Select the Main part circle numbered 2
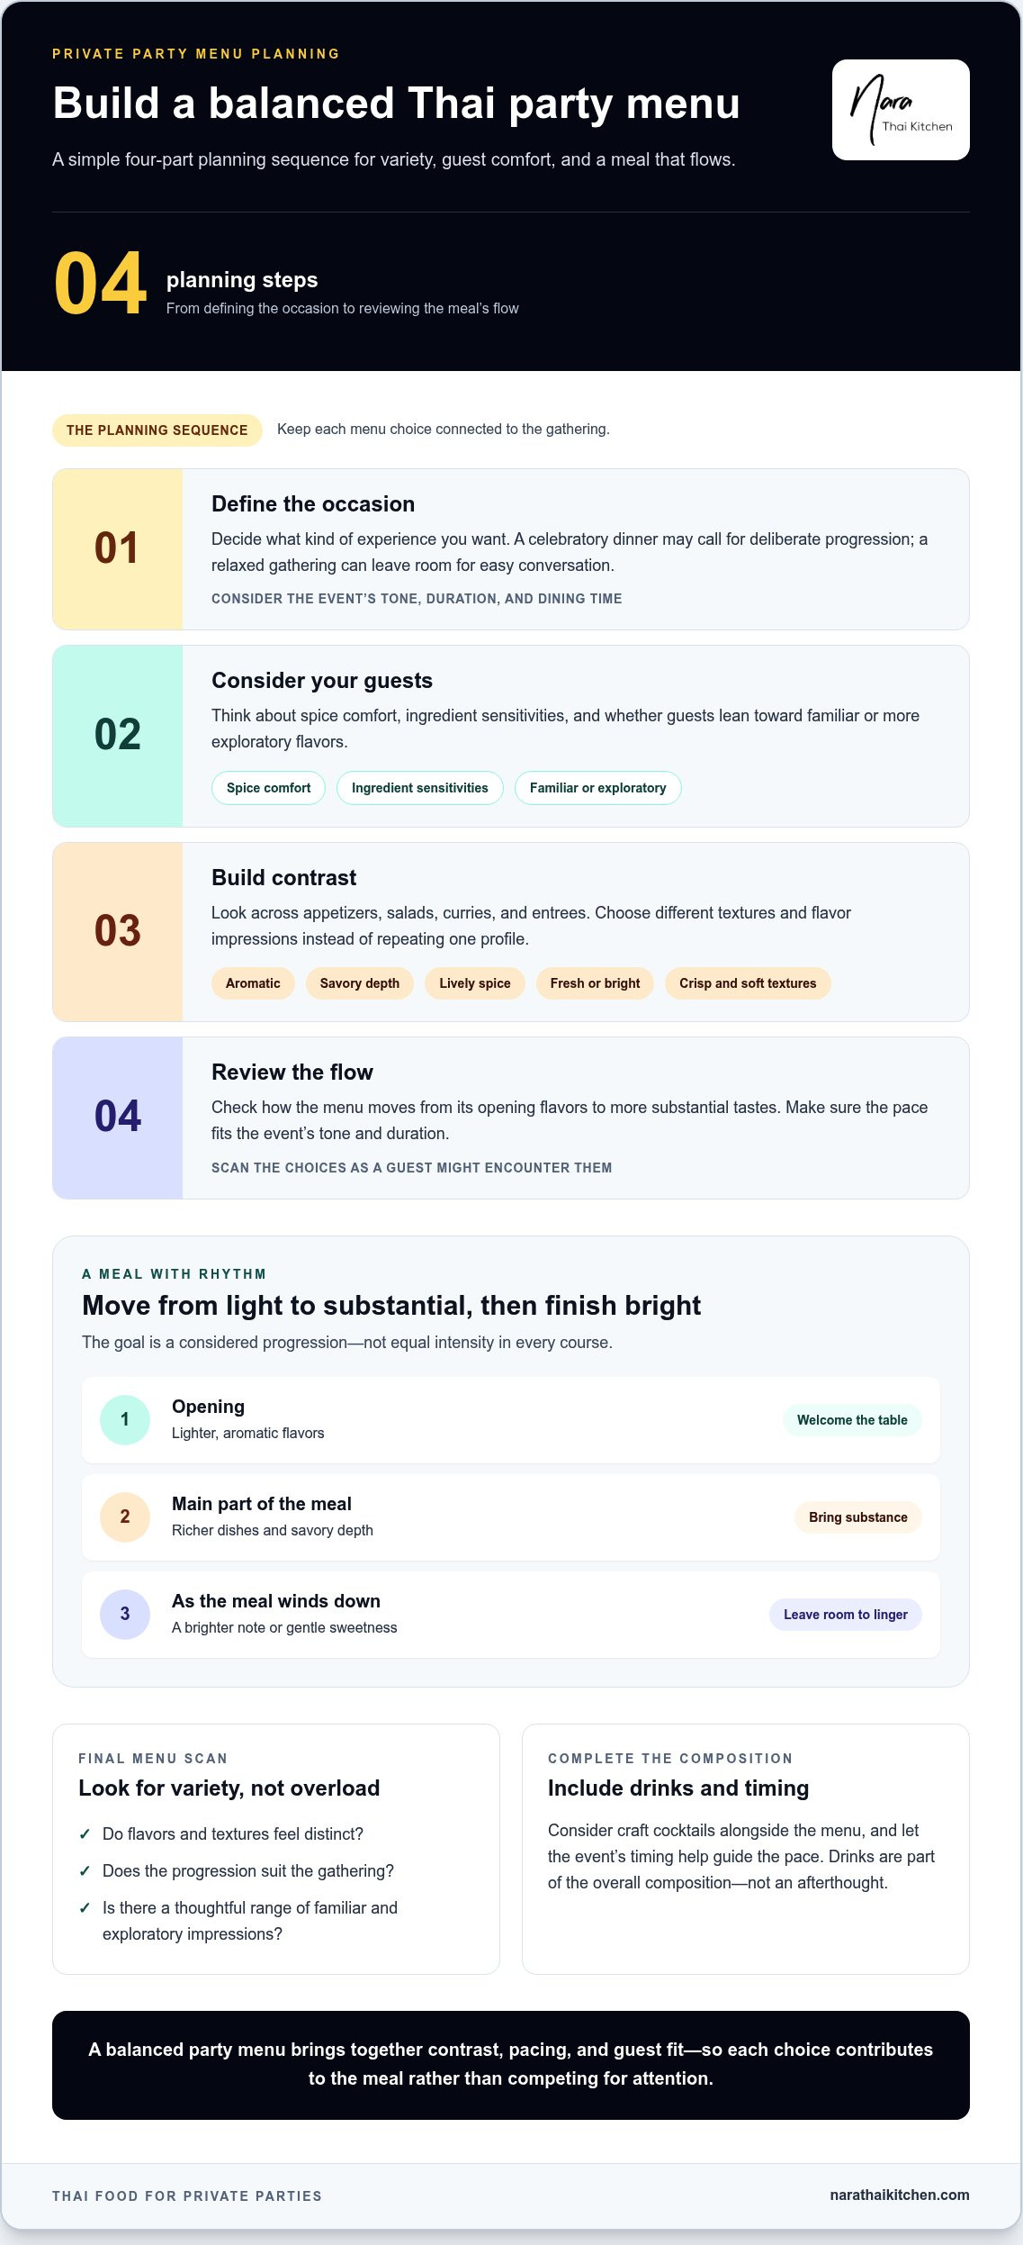Screen dimensions: 1023x2245 tap(125, 1517)
